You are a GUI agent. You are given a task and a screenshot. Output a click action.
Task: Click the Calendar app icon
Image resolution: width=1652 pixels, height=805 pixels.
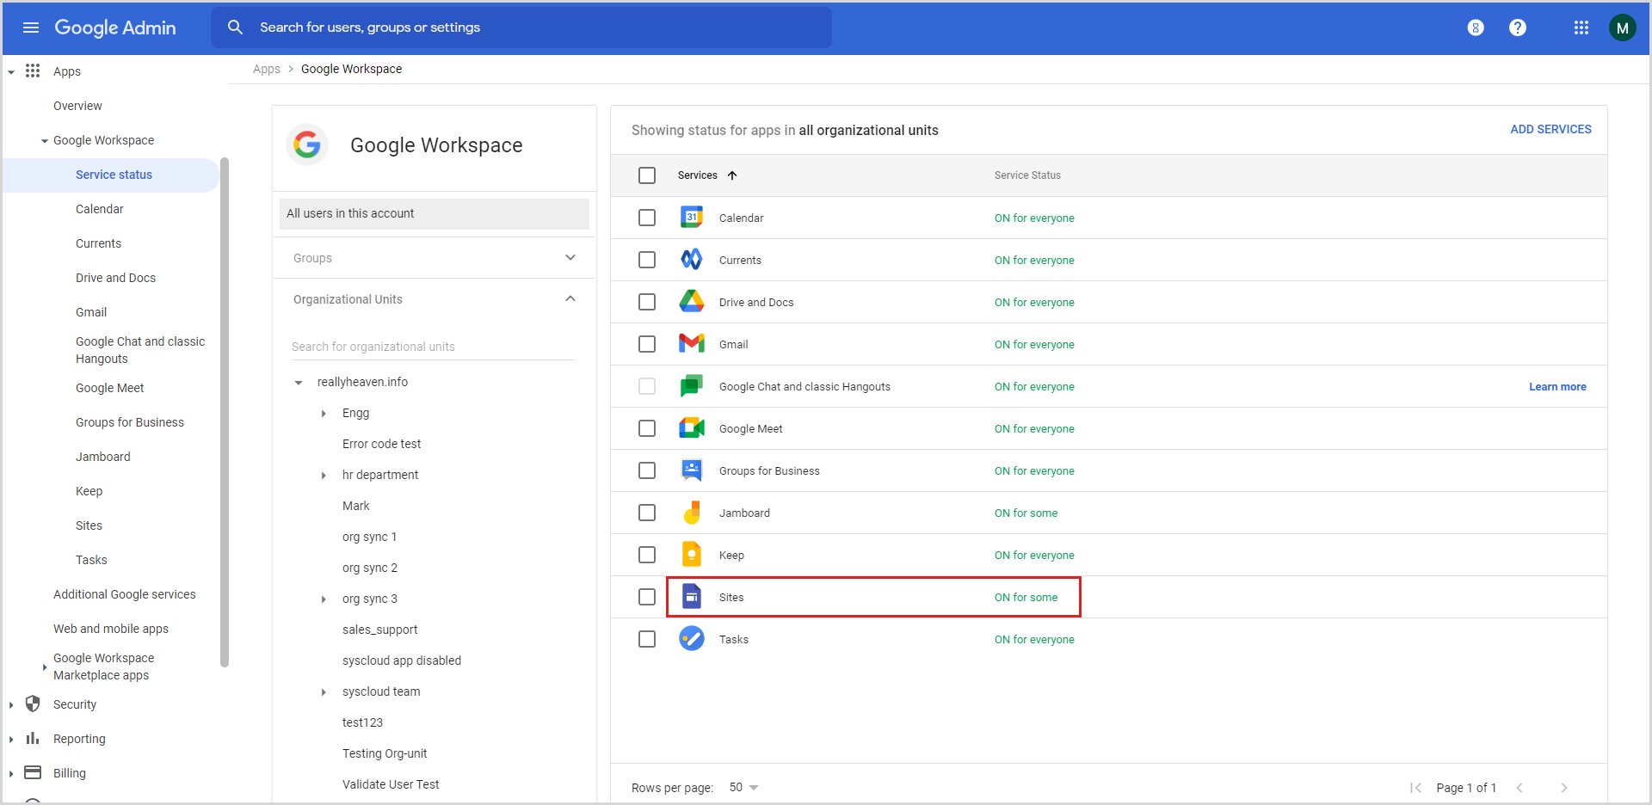pyautogui.click(x=692, y=218)
